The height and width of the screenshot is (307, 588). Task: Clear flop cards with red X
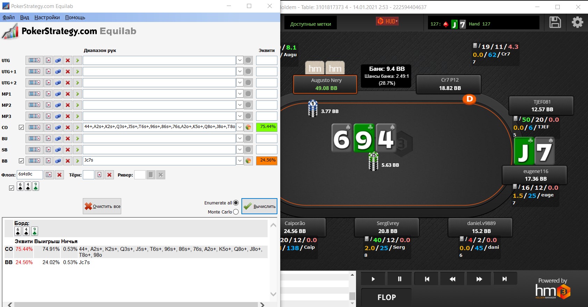pos(59,175)
